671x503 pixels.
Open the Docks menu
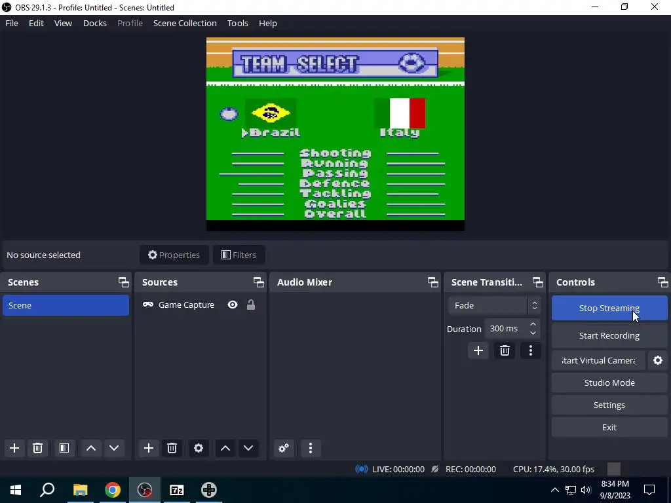tap(94, 23)
